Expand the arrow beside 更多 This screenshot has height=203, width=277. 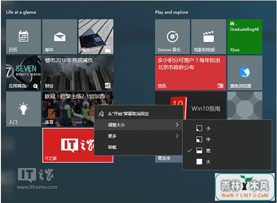click(x=177, y=136)
